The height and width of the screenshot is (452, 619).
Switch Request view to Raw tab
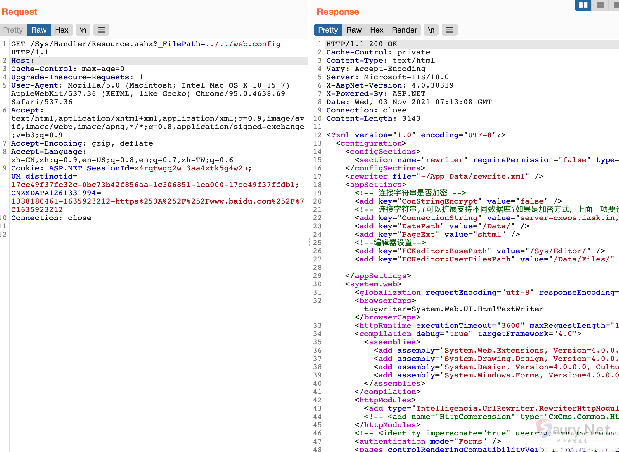click(39, 30)
